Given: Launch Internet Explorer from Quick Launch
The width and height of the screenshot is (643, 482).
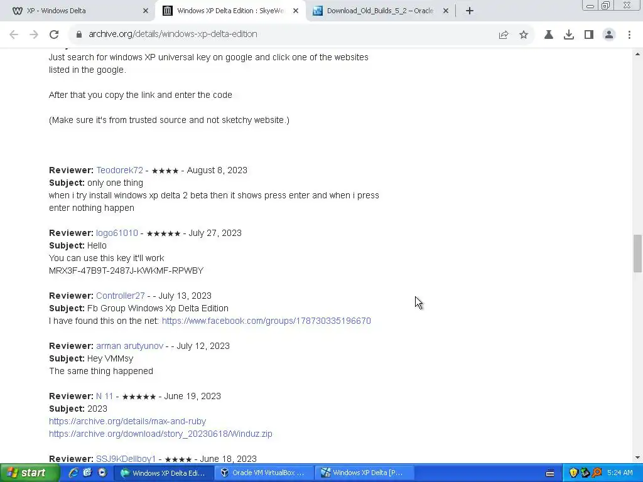Looking at the screenshot, I should pos(73,473).
